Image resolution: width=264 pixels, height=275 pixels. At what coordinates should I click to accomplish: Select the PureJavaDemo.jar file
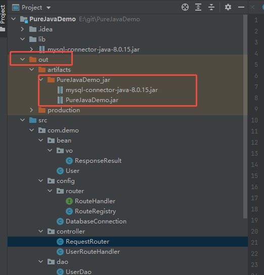coord(92,100)
